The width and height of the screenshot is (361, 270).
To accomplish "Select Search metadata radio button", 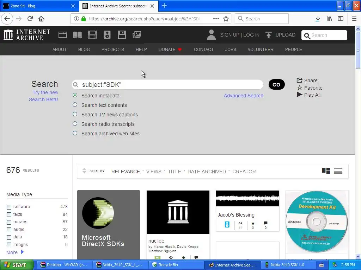I will click(75, 95).
